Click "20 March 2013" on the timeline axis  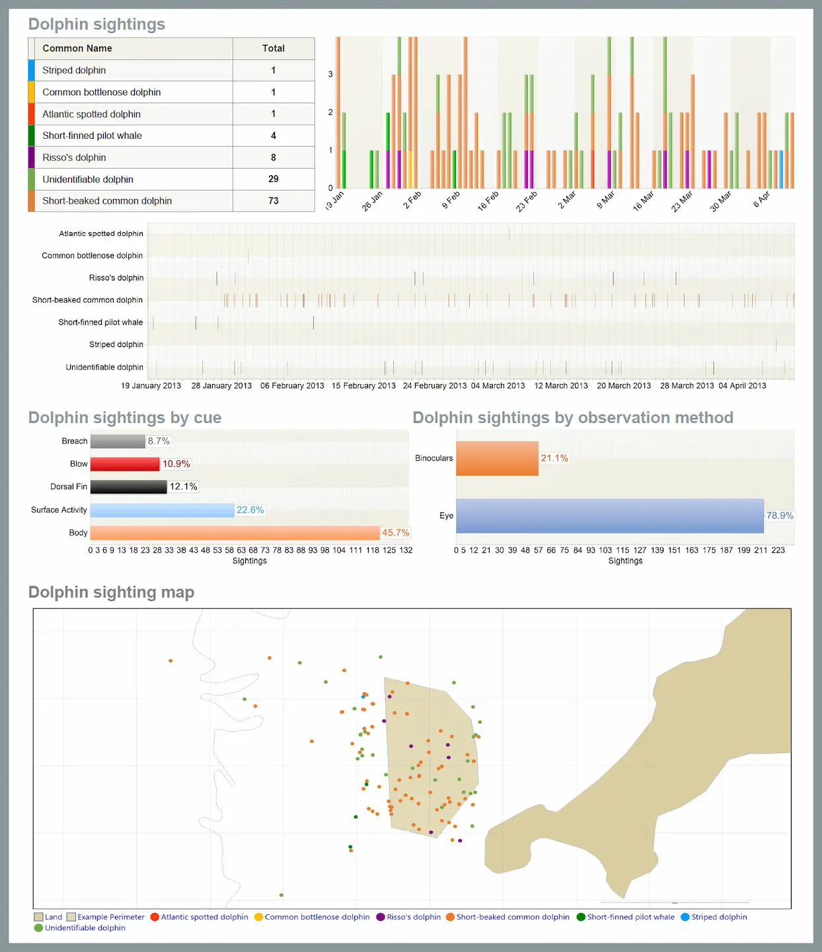(624, 385)
